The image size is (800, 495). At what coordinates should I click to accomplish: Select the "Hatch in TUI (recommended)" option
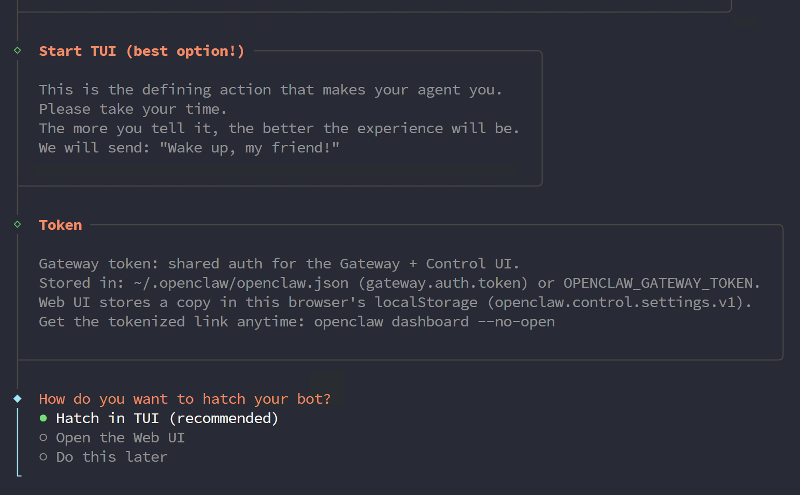[x=167, y=418]
